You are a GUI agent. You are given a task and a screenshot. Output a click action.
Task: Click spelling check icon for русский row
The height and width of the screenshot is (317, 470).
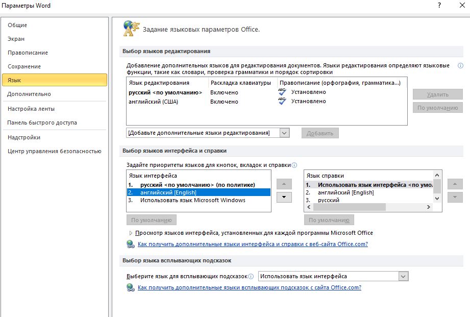[282, 92]
